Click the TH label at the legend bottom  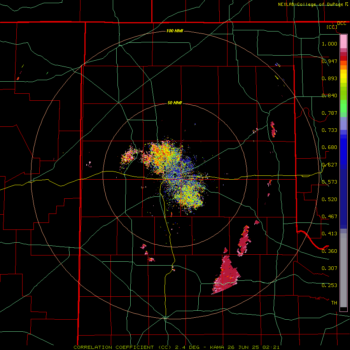coord(334,303)
